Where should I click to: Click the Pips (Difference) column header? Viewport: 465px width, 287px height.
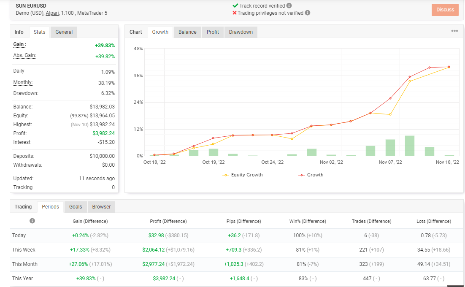click(243, 221)
